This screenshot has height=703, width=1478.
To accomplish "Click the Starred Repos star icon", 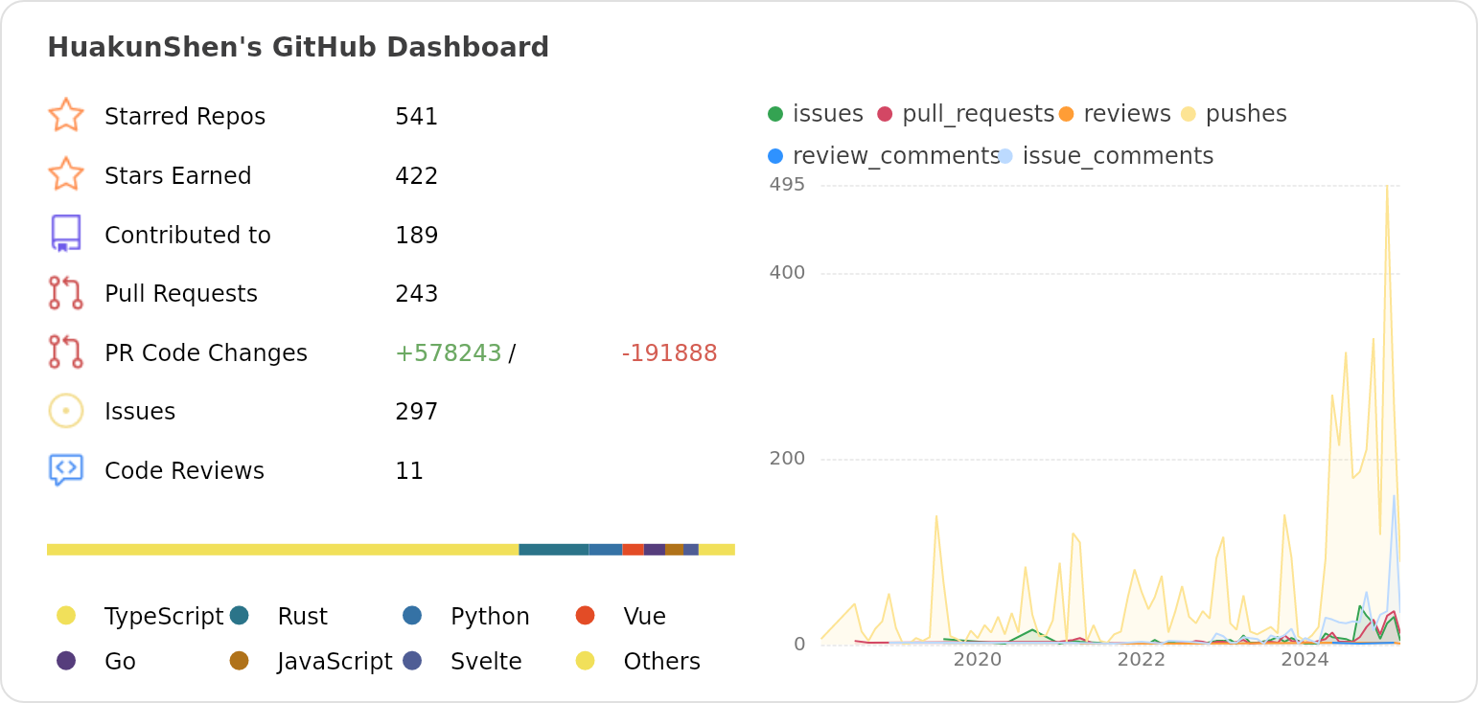I will [65, 116].
